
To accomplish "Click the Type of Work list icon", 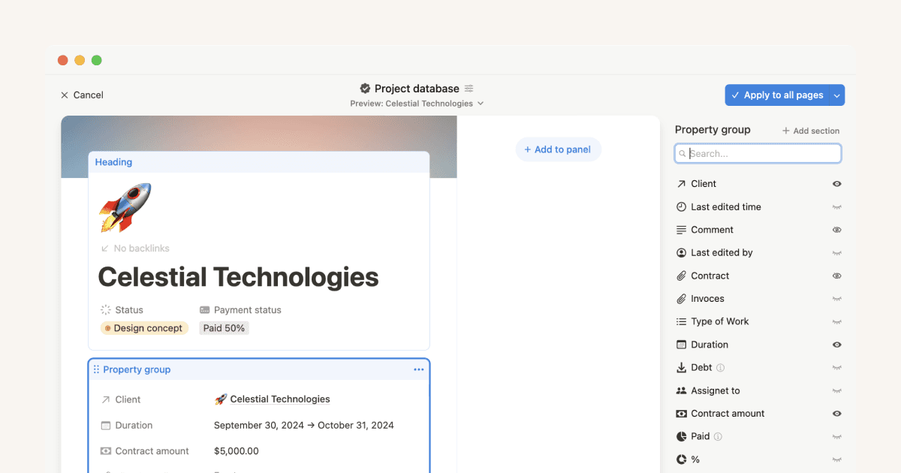I will pos(682,321).
